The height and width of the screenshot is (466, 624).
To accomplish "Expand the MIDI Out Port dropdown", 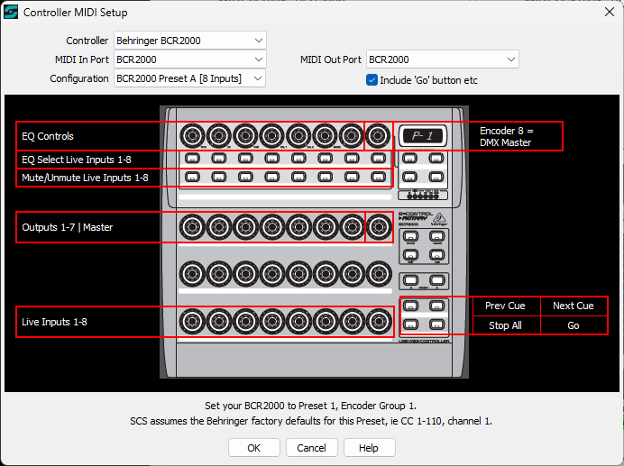I will [442, 59].
